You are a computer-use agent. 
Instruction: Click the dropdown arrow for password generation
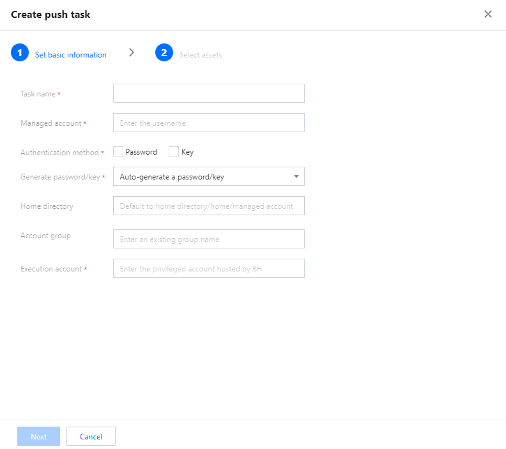[x=296, y=176]
